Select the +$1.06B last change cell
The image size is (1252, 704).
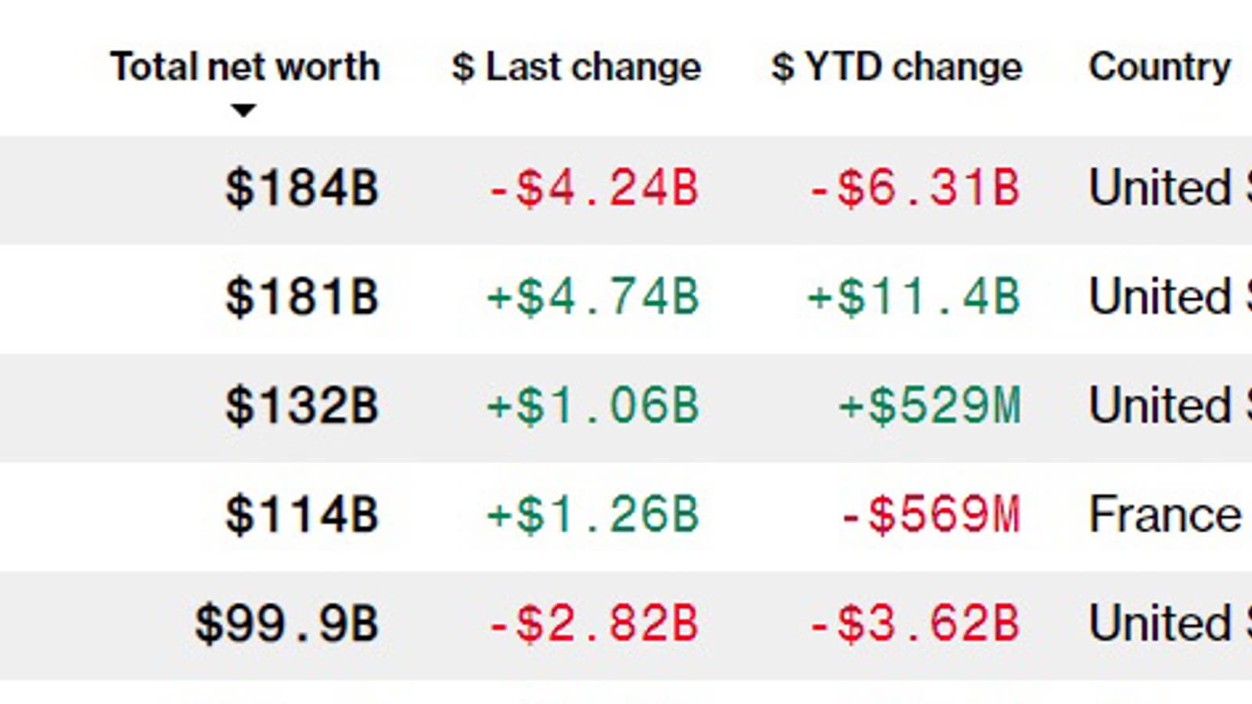(x=592, y=407)
